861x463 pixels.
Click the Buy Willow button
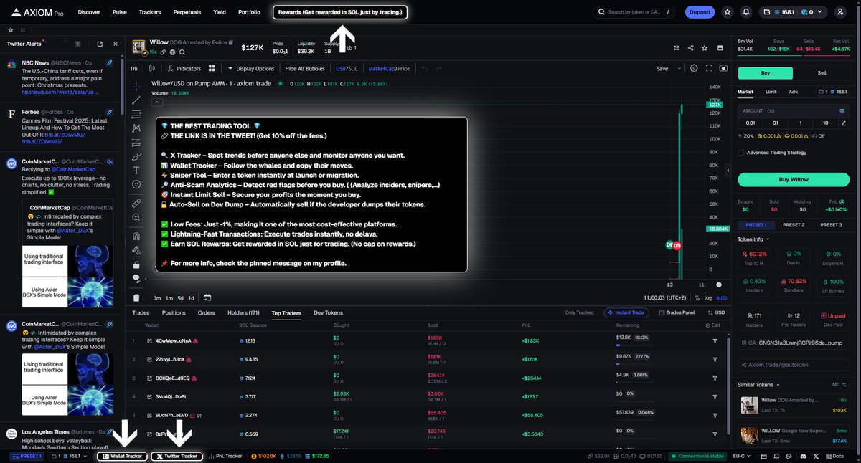(793, 179)
